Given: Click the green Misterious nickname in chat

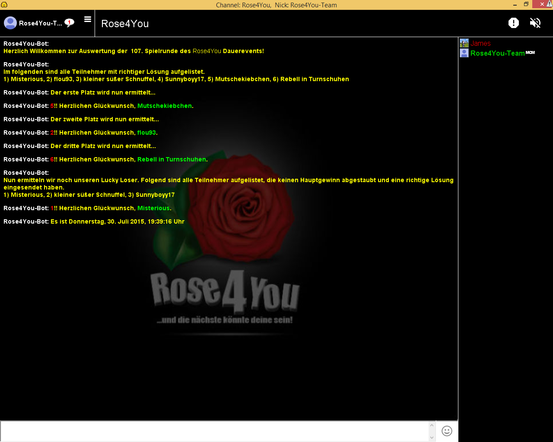Looking at the screenshot, I should pos(153,208).
